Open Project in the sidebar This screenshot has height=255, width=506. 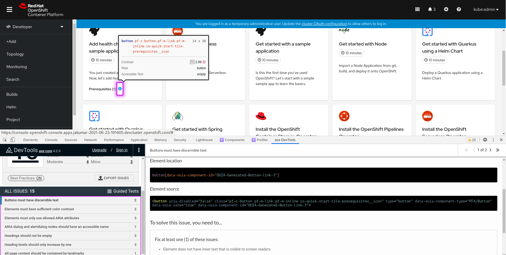[x=36, y=119]
